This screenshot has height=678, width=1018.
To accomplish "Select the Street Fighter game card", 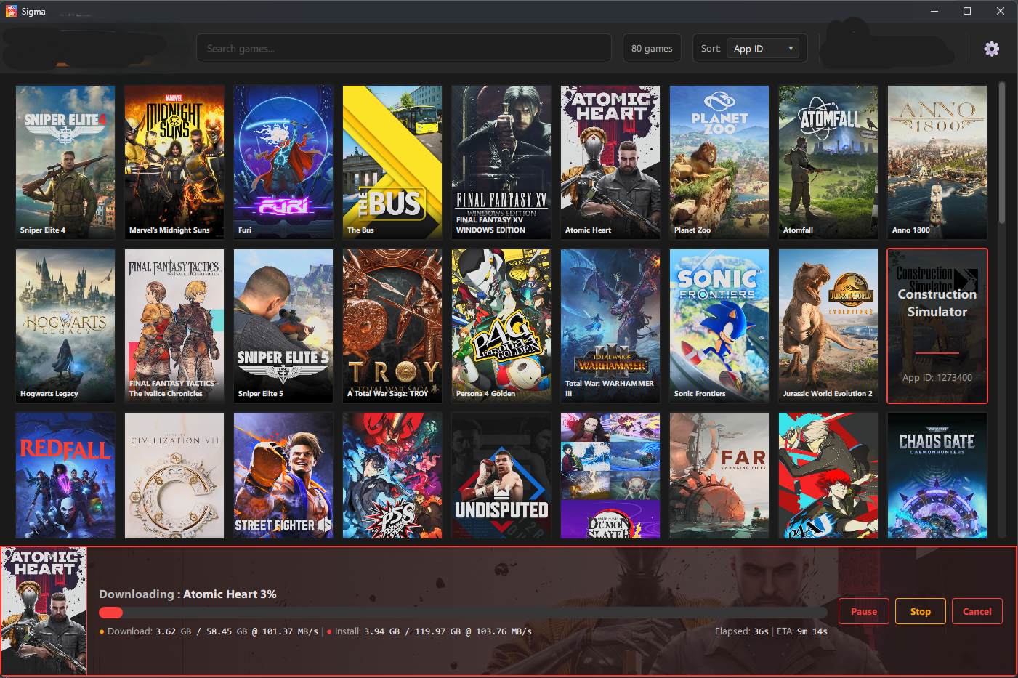I will pos(283,475).
